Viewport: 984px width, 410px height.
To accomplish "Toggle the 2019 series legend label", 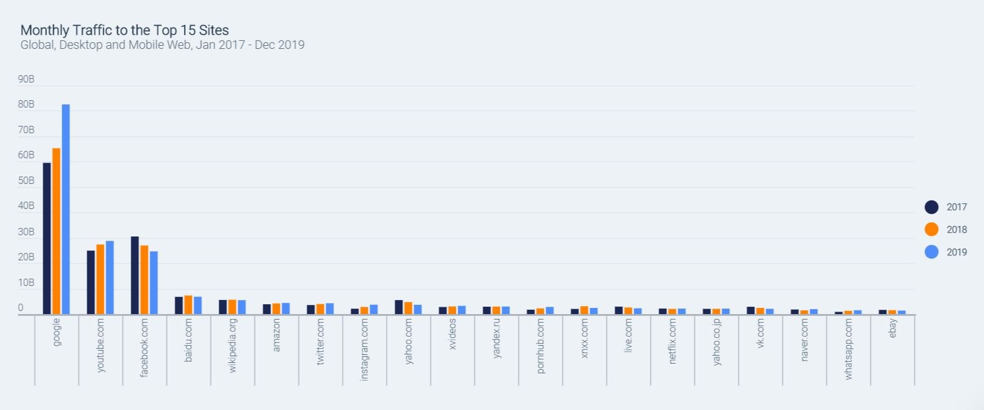I will coord(956,252).
